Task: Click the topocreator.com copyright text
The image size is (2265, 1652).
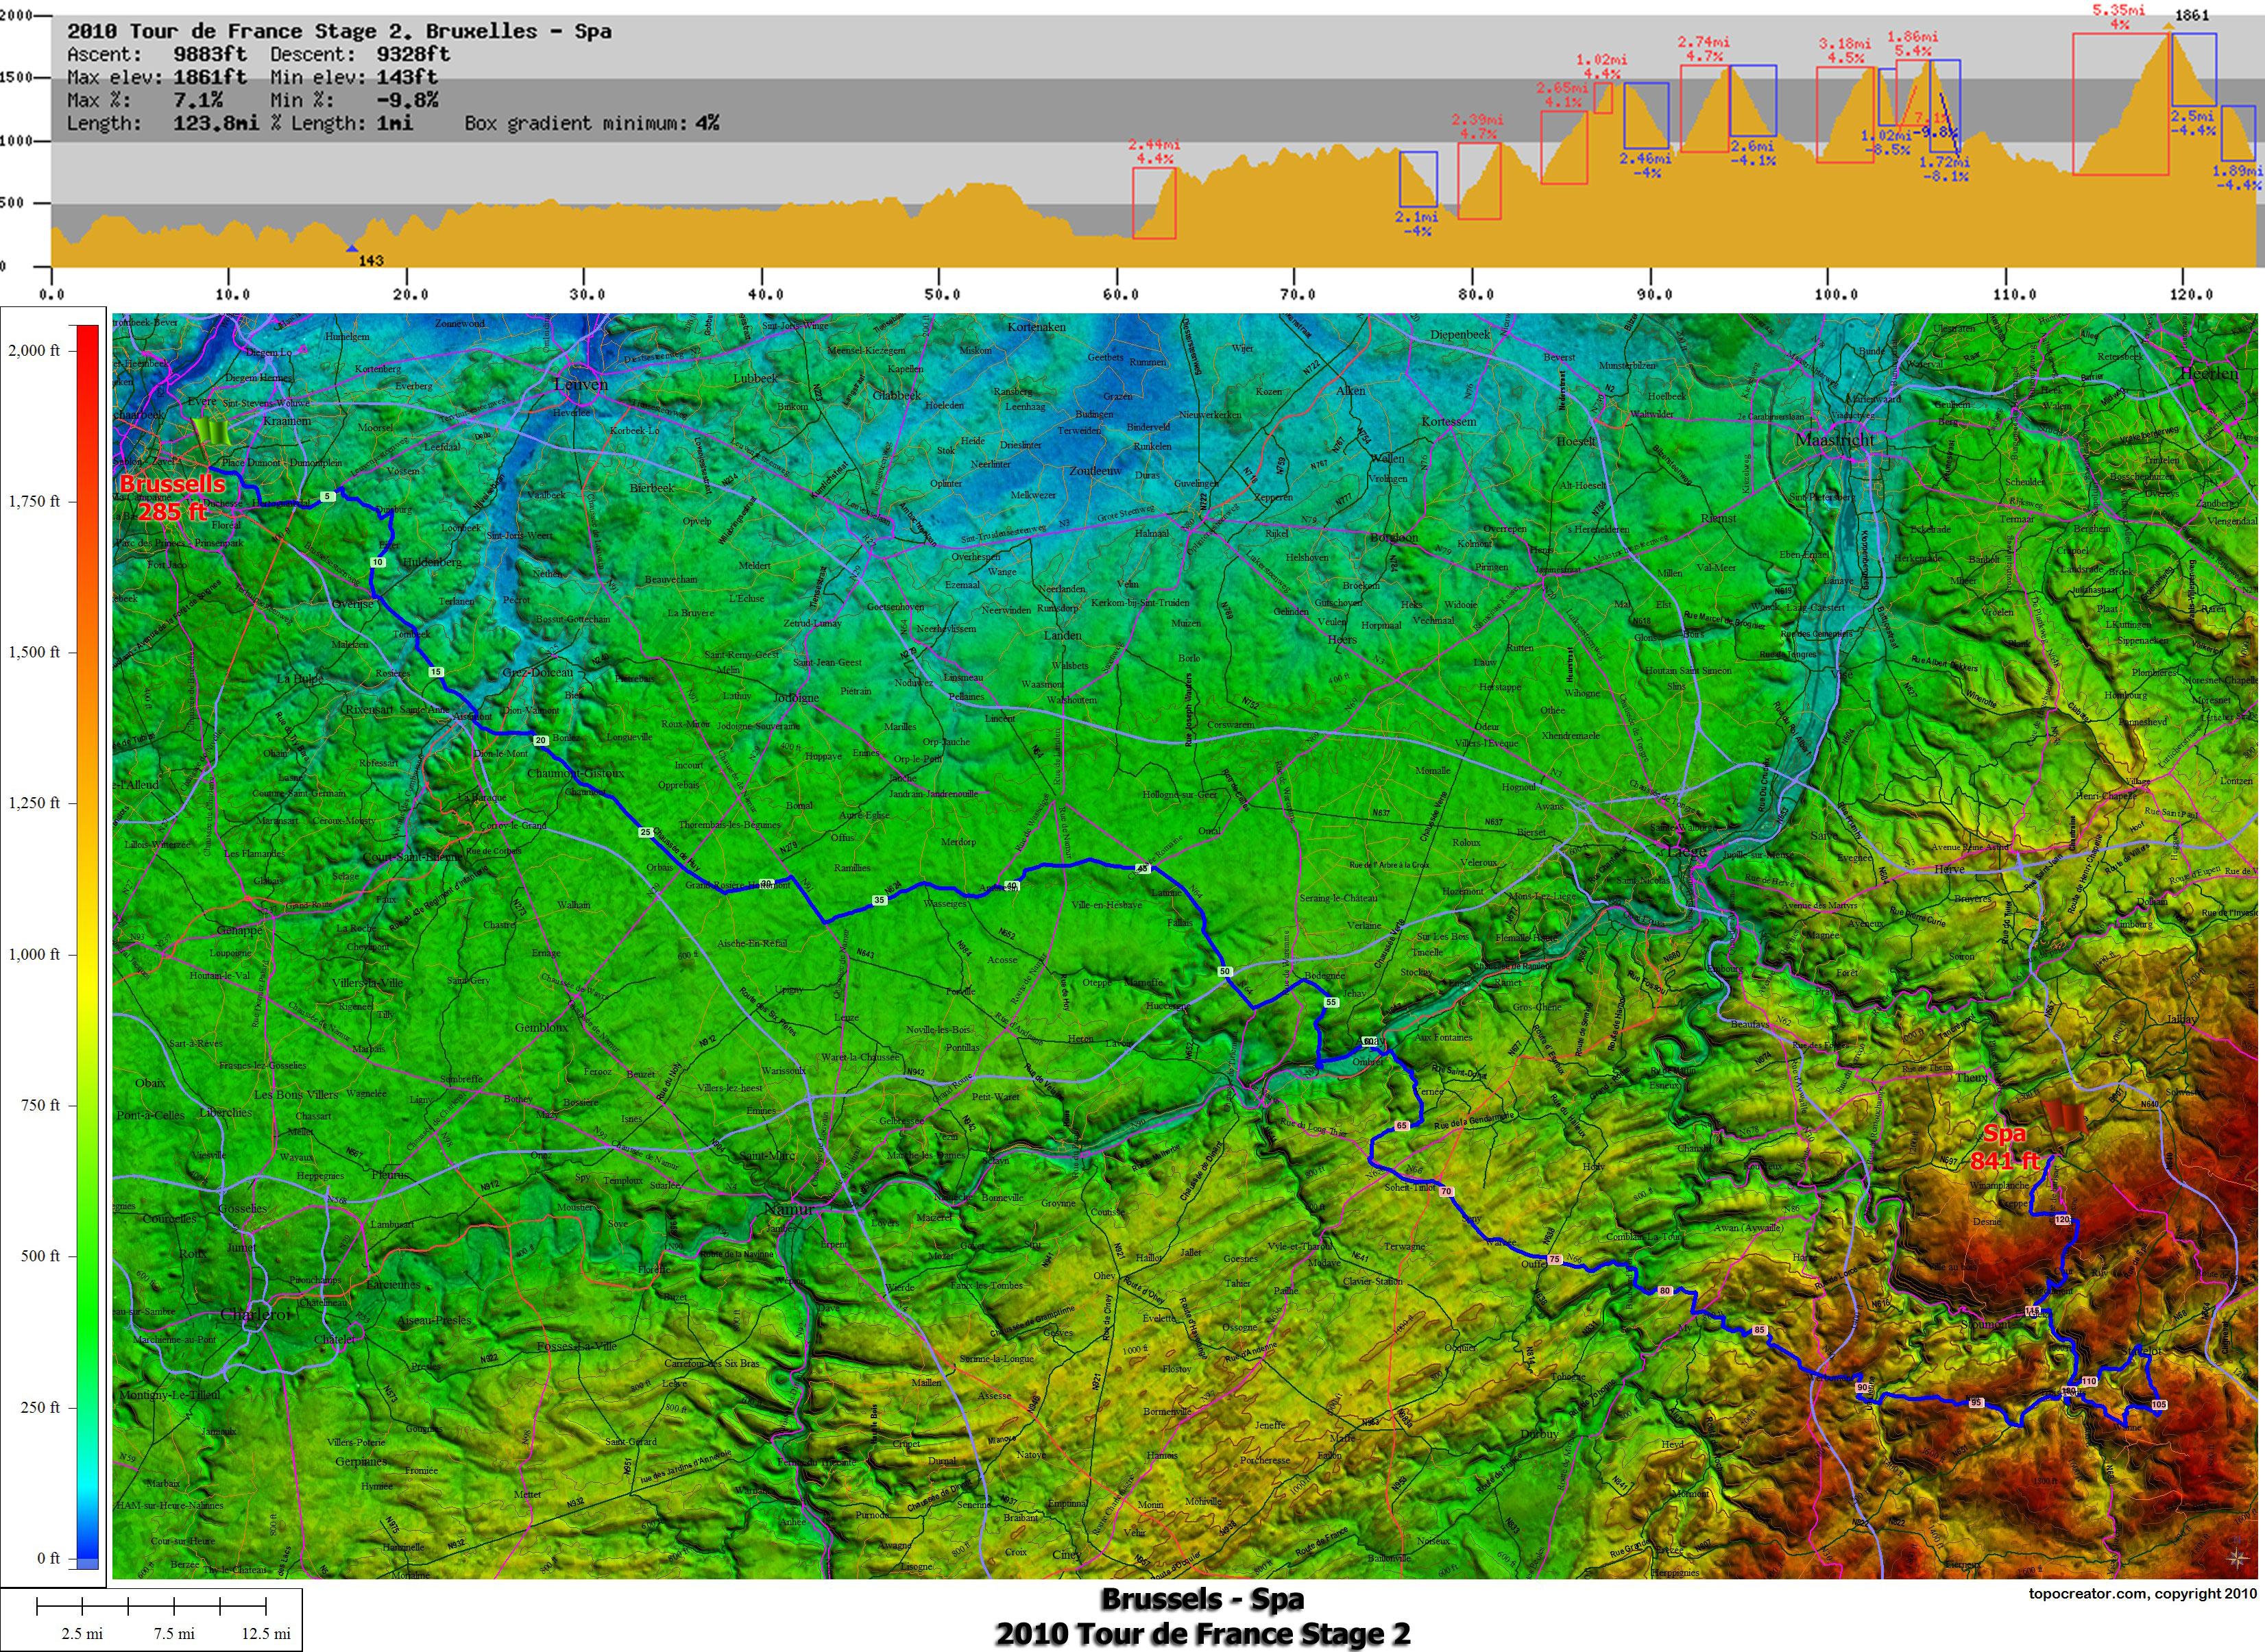Action: pos(2142,1594)
